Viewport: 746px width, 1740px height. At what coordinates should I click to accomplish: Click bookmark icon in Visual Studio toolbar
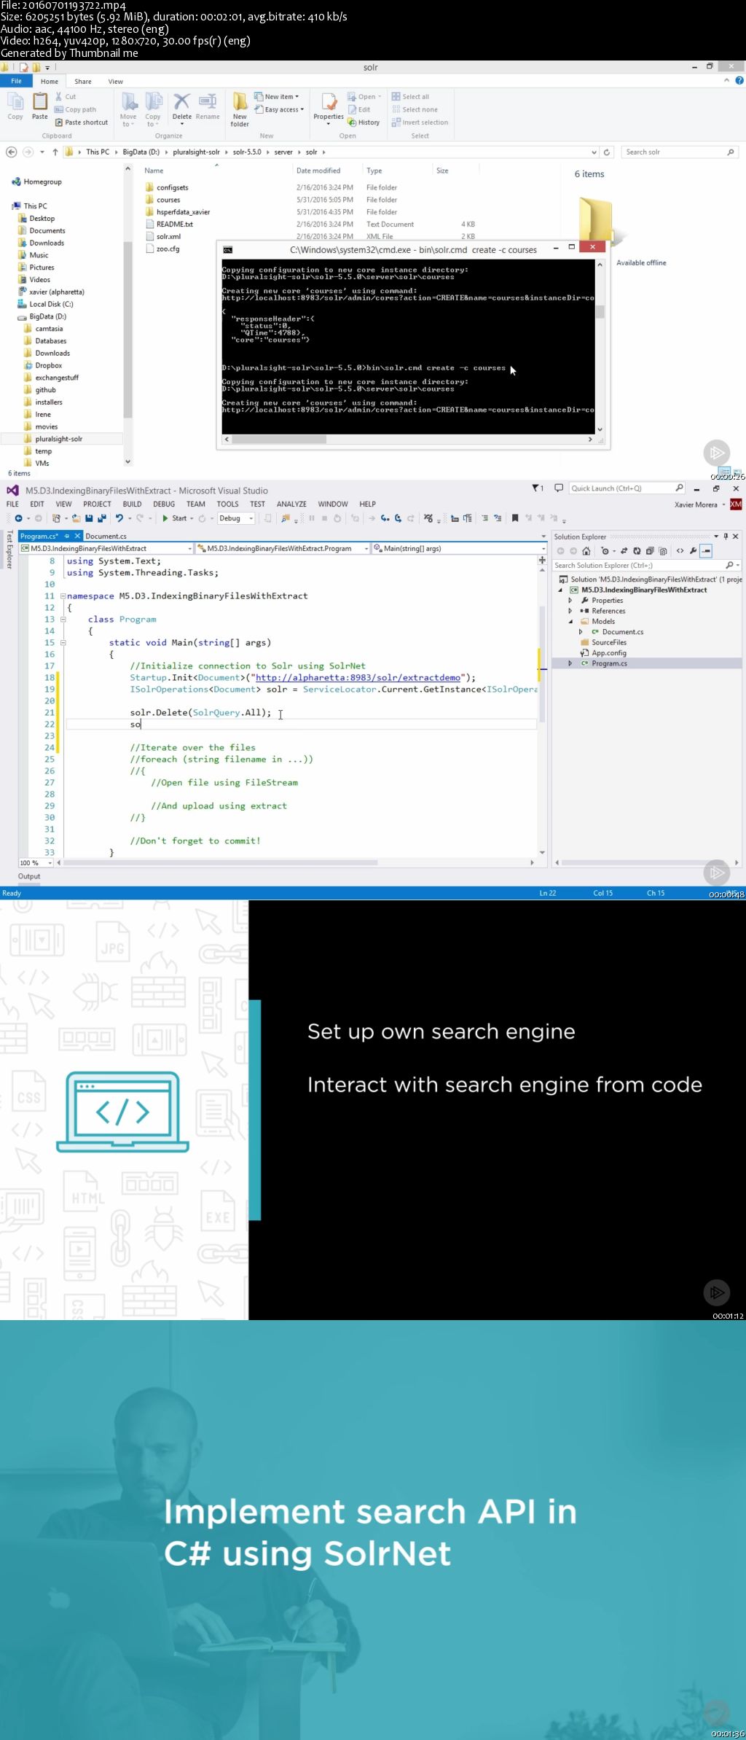tap(515, 518)
